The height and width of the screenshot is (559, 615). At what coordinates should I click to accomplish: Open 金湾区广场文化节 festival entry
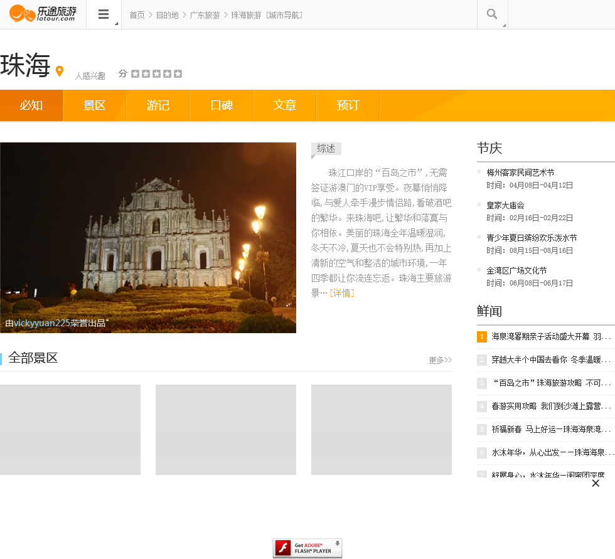pos(516,270)
